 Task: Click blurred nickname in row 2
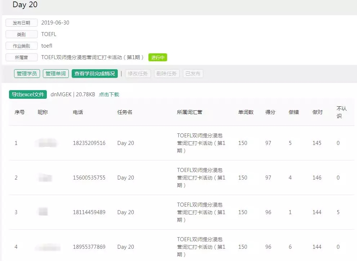(45, 177)
